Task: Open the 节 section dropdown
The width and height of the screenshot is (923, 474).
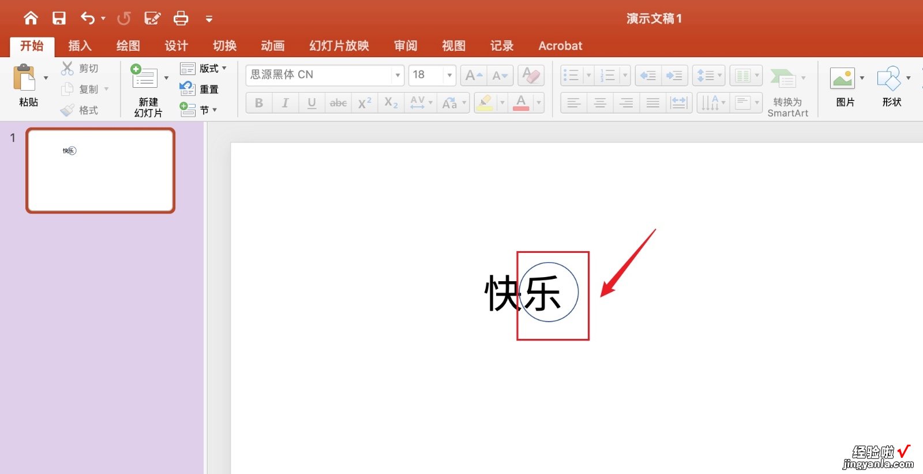Action: 198,110
